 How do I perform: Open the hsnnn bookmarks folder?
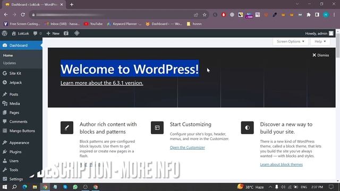point(194,24)
